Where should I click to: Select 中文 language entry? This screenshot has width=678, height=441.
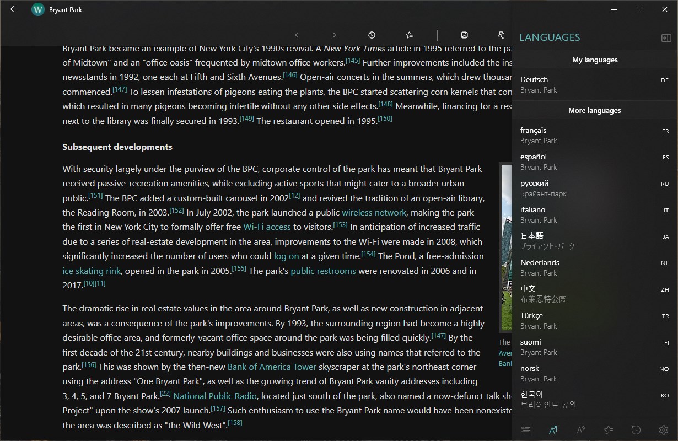coord(595,294)
